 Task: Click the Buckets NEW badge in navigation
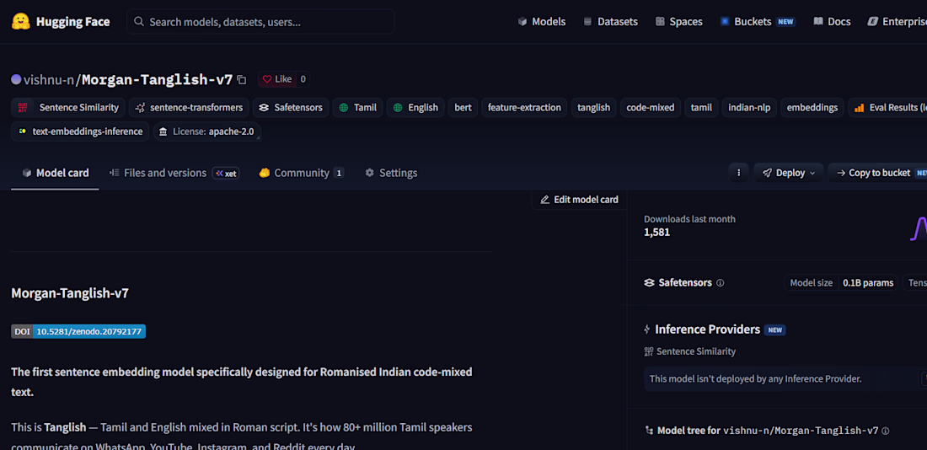click(785, 22)
